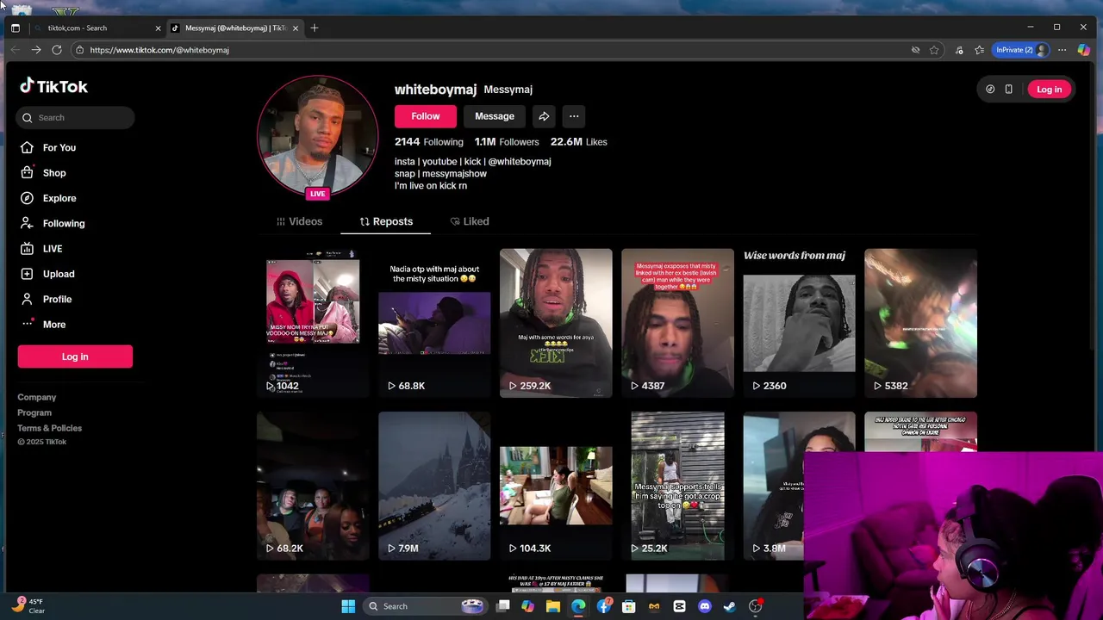The width and height of the screenshot is (1103, 620).
Task: Add this page to favorites star icon
Action: (934, 50)
